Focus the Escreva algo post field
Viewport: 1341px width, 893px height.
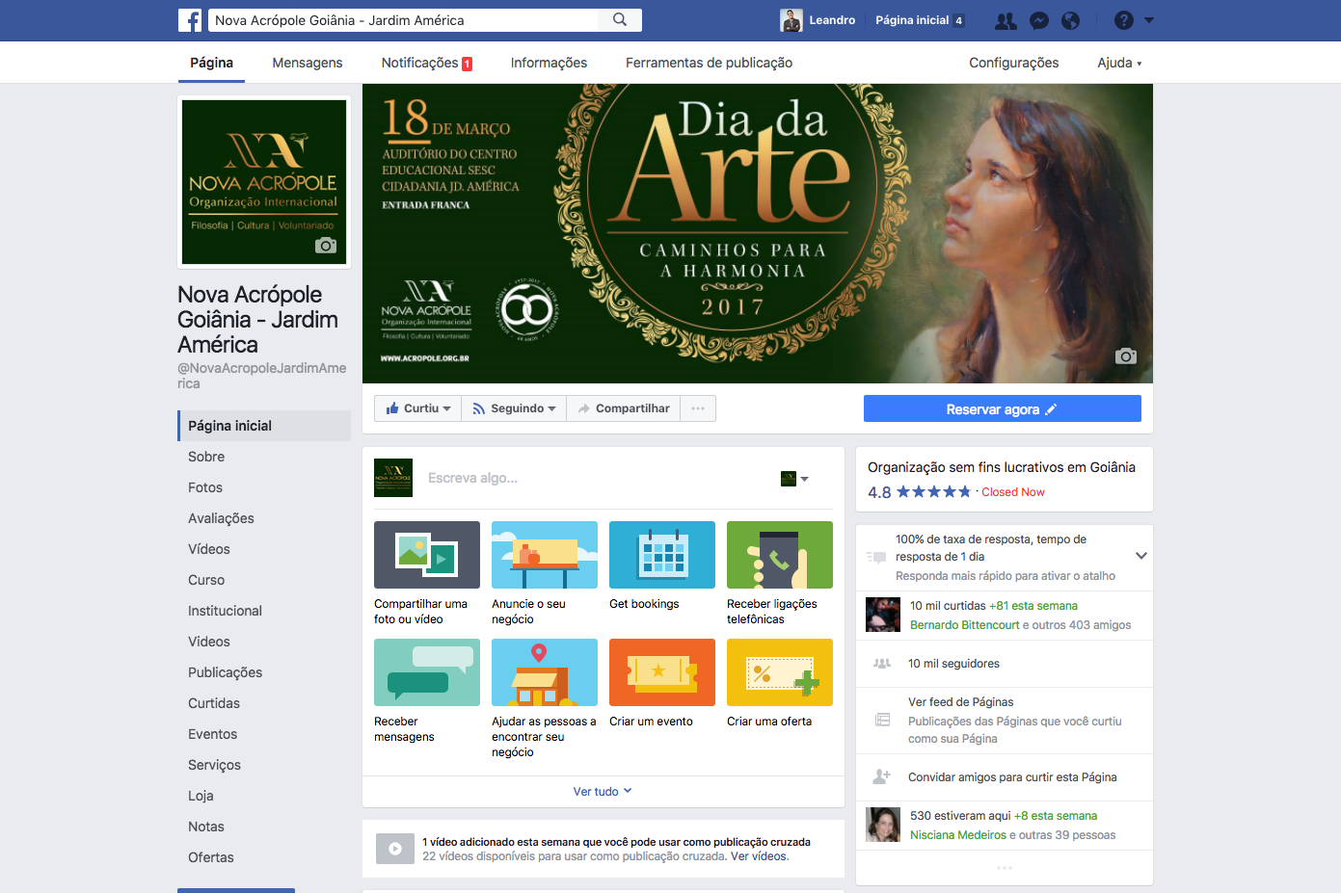coord(598,478)
